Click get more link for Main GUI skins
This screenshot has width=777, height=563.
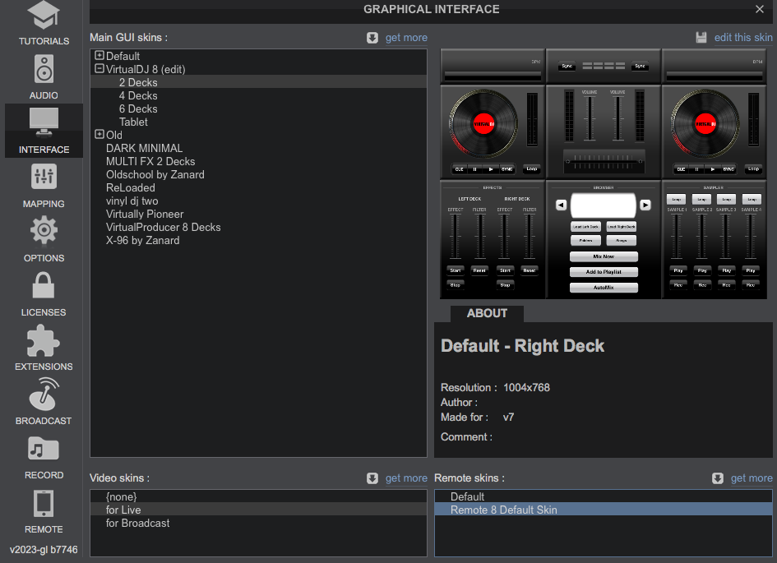click(x=406, y=38)
